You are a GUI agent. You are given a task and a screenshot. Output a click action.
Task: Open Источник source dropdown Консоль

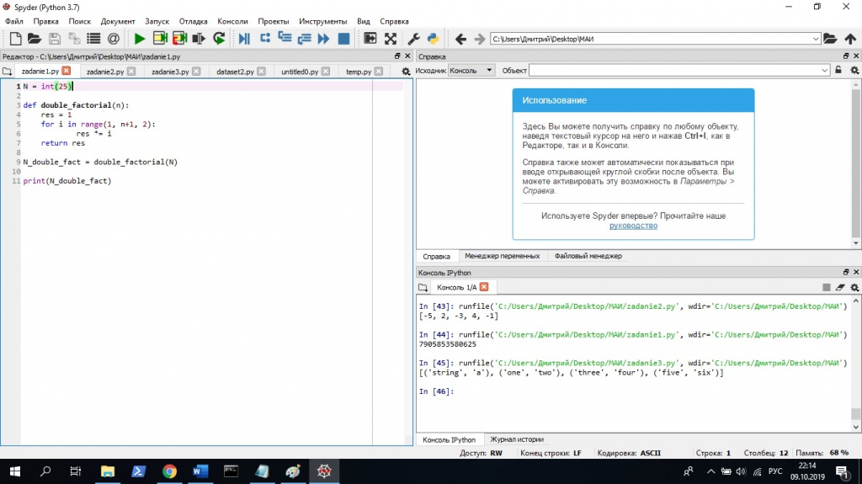click(x=471, y=71)
